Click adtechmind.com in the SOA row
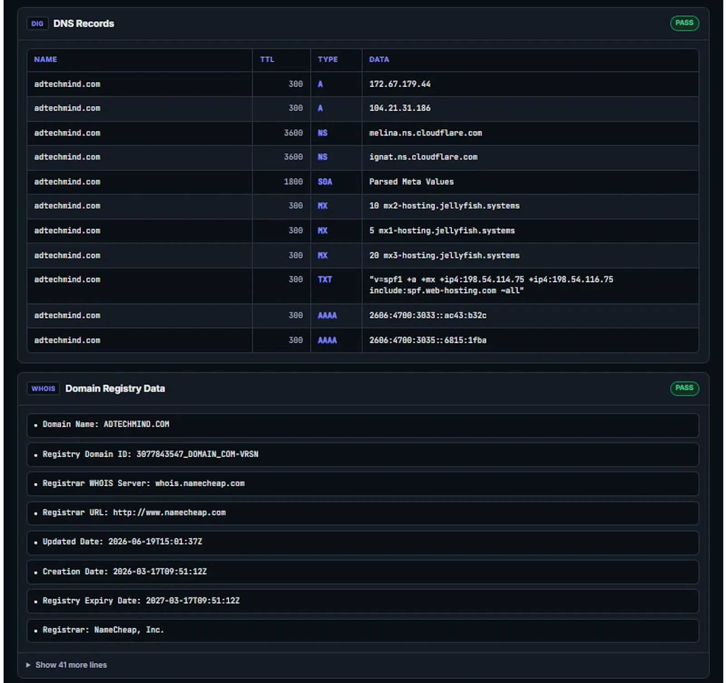Viewport: 726px width, 683px height. 67,182
